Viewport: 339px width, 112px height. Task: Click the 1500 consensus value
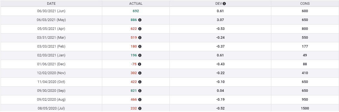click(305, 108)
